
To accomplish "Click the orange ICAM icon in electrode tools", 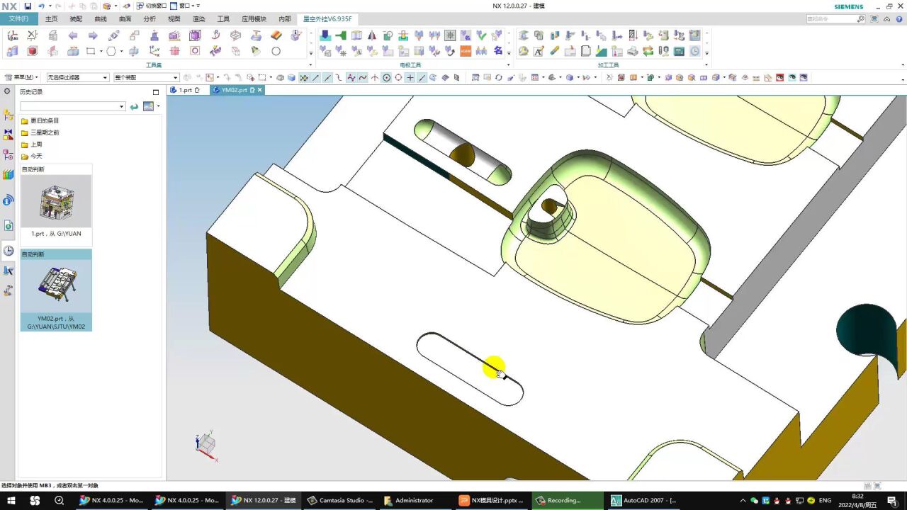I will 466,51.
